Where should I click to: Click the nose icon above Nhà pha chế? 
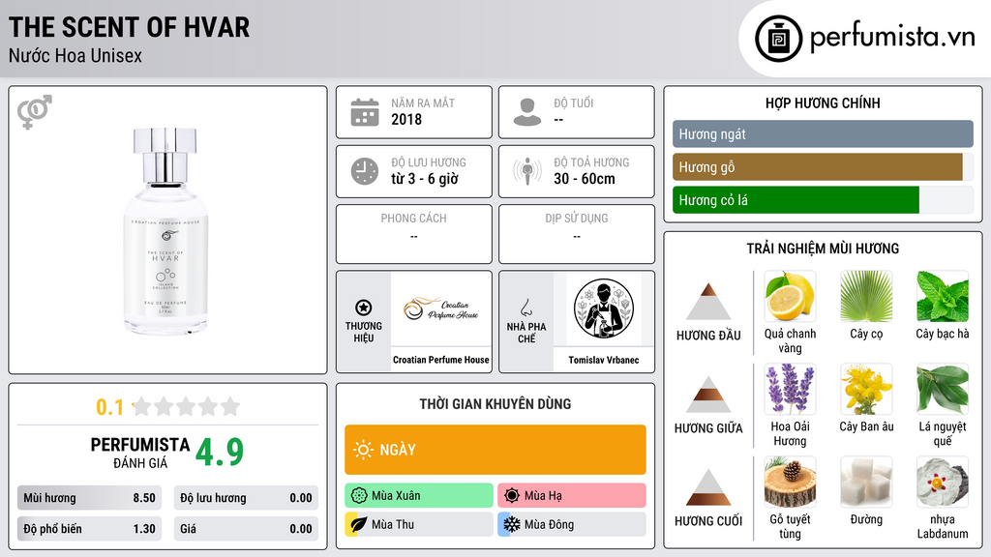526,308
